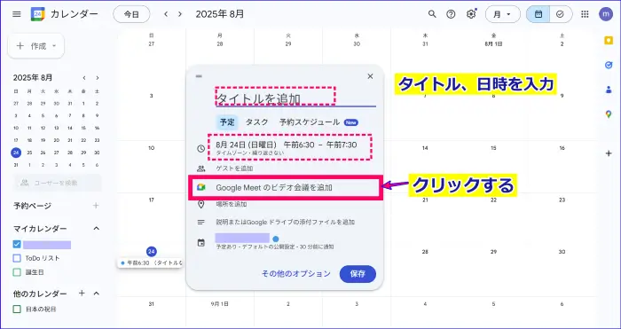Image resolution: width=621 pixels, height=329 pixels.
Task: Open the help question mark icon
Action: tap(451, 14)
